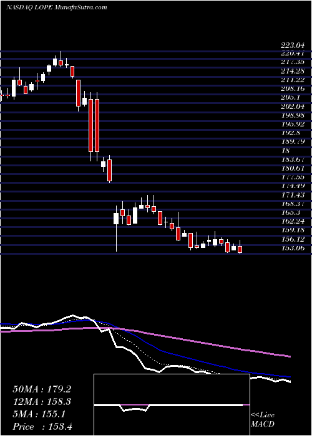Click the 5MA : 155.1 readout
Screen dimensions: 312x436
pyautogui.click(x=39, y=414)
